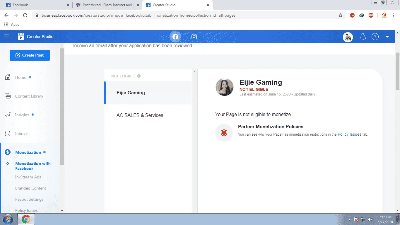Screen dimensions: 400x225
Task: Click the Inbox+ tray icon
Action: [x=8, y=134]
